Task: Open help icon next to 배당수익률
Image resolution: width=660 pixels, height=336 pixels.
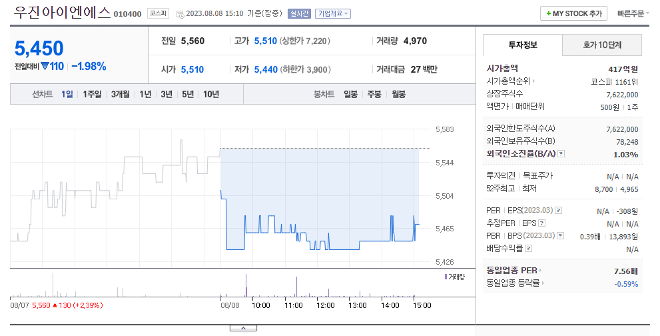Action: point(528,248)
